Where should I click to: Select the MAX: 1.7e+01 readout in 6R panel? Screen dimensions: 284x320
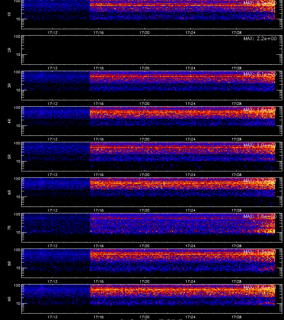(260, 181)
